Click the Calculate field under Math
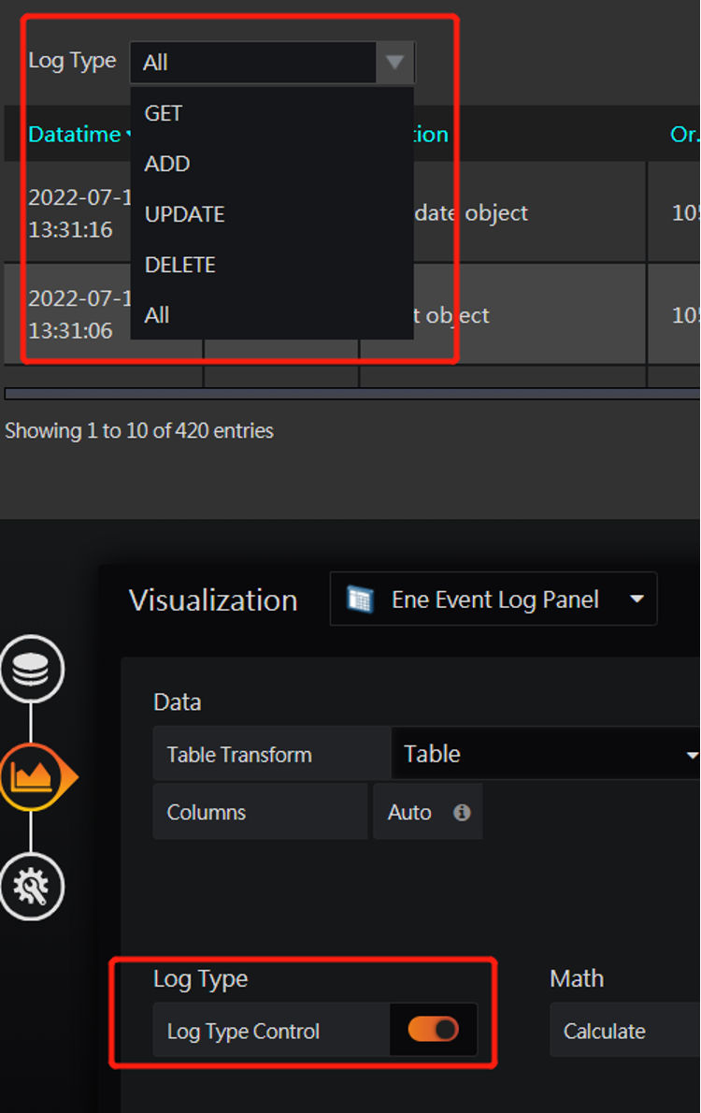 (x=604, y=1030)
